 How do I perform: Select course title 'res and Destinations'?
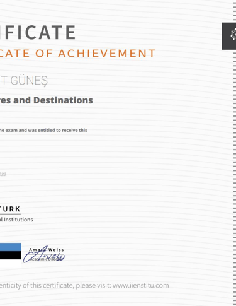point(47,100)
